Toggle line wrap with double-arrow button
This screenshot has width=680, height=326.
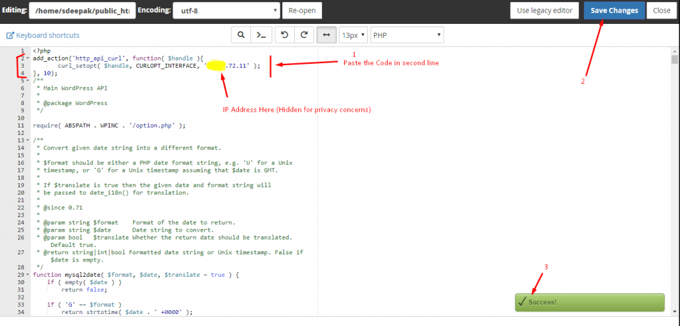[x=326, y=35]
